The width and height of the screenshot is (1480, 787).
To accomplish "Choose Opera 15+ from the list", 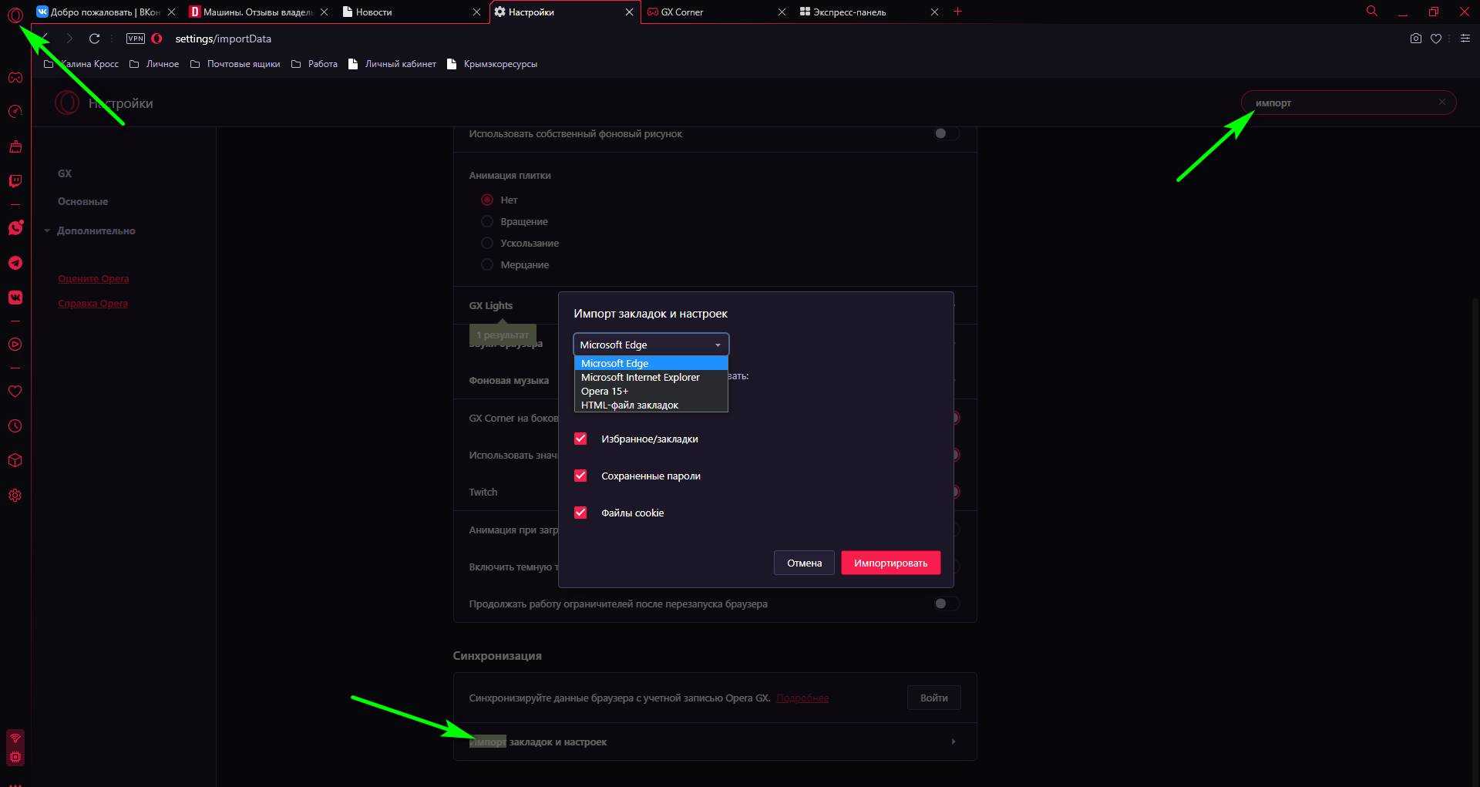I will pos(651,391).
